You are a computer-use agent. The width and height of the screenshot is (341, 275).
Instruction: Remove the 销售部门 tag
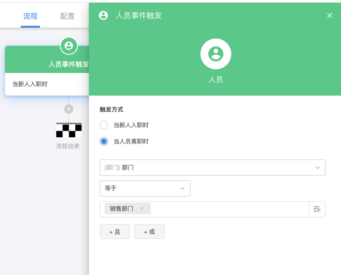point(142,208)
